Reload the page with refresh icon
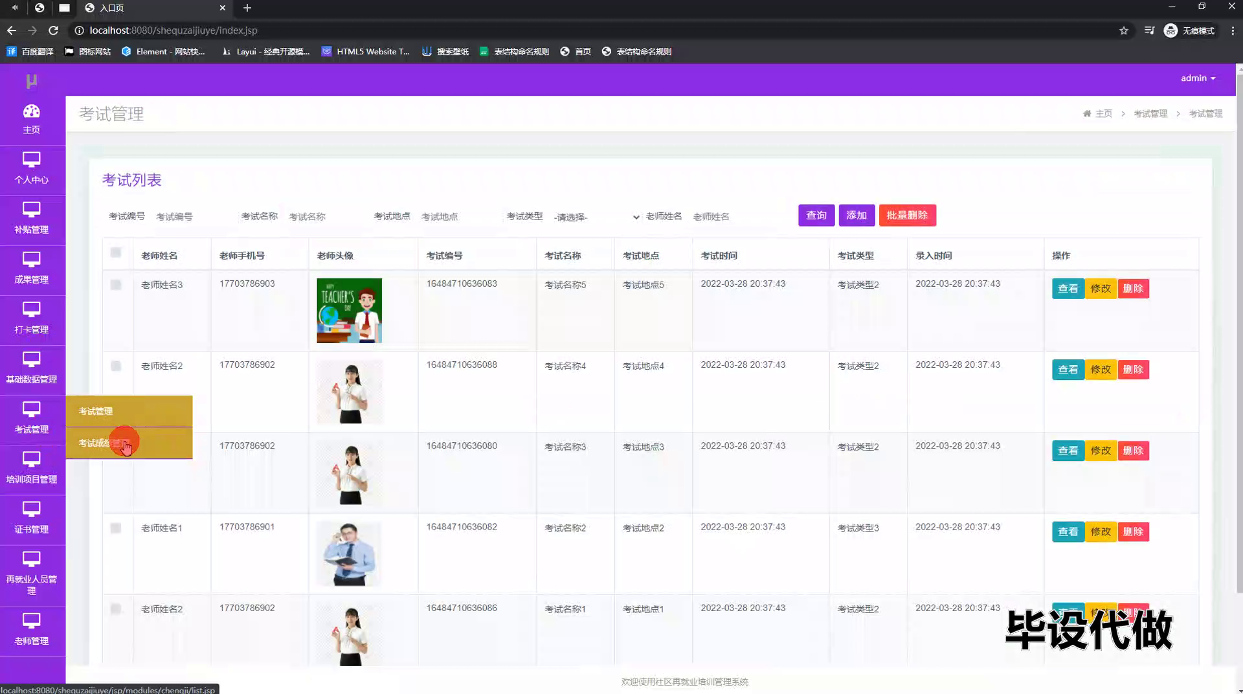 [x=54, y=30]
